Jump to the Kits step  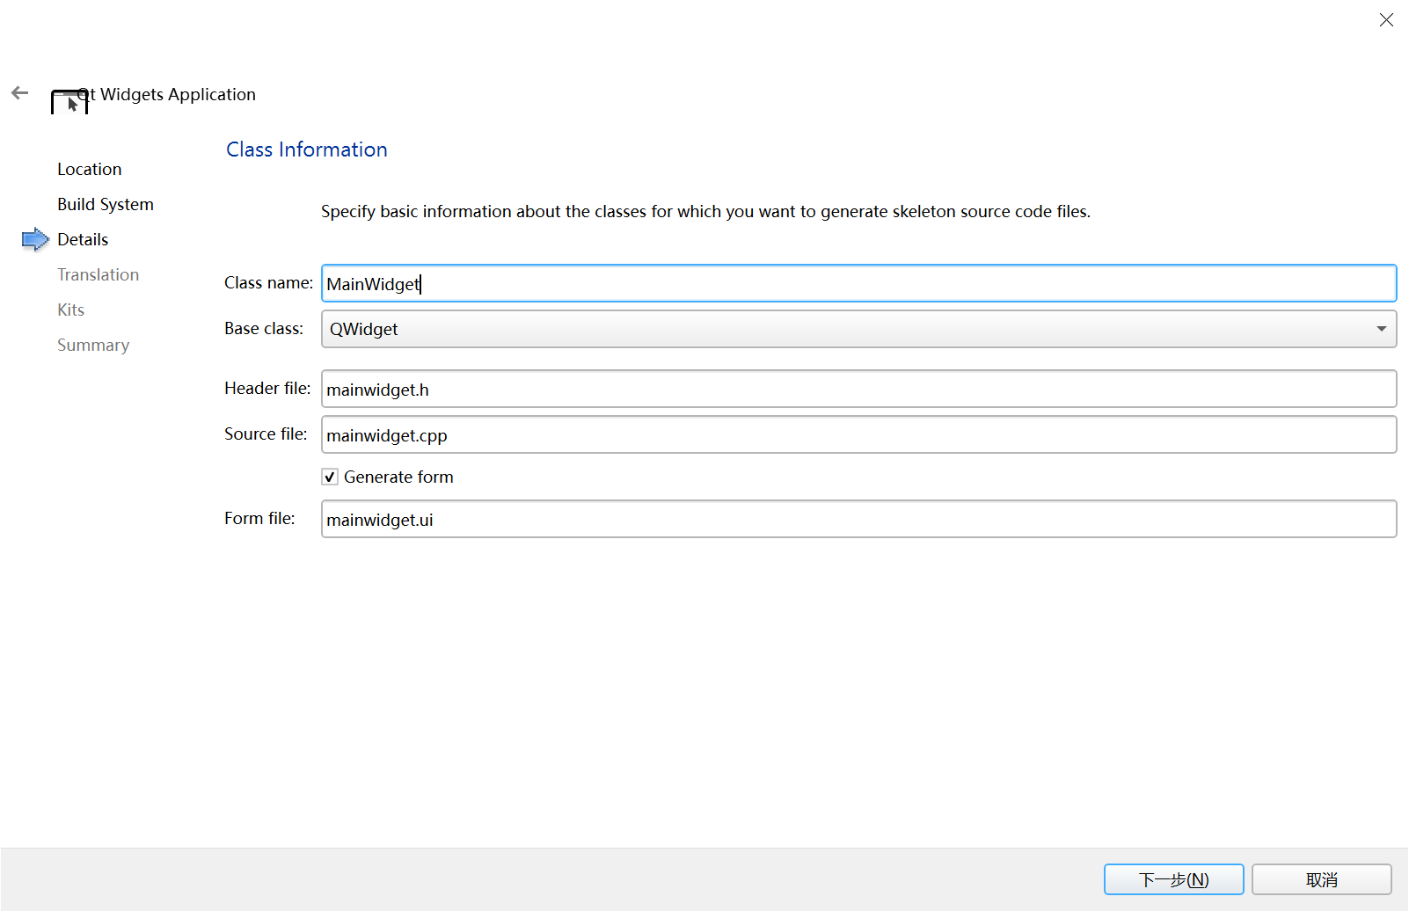(x=71, y=310)
